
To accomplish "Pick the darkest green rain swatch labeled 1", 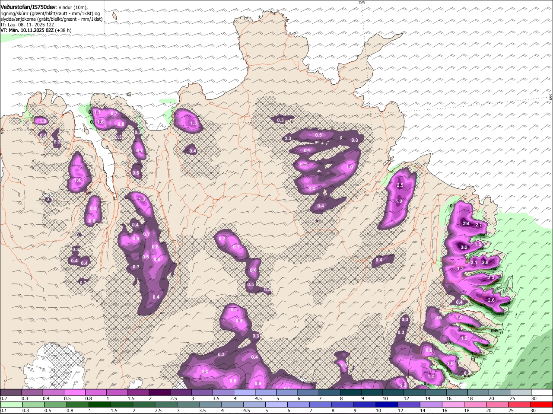I will tap(100, 404).
